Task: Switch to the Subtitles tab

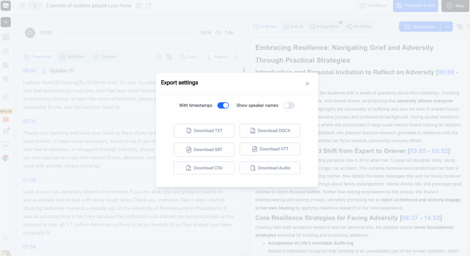Action: tap(72, 57)
